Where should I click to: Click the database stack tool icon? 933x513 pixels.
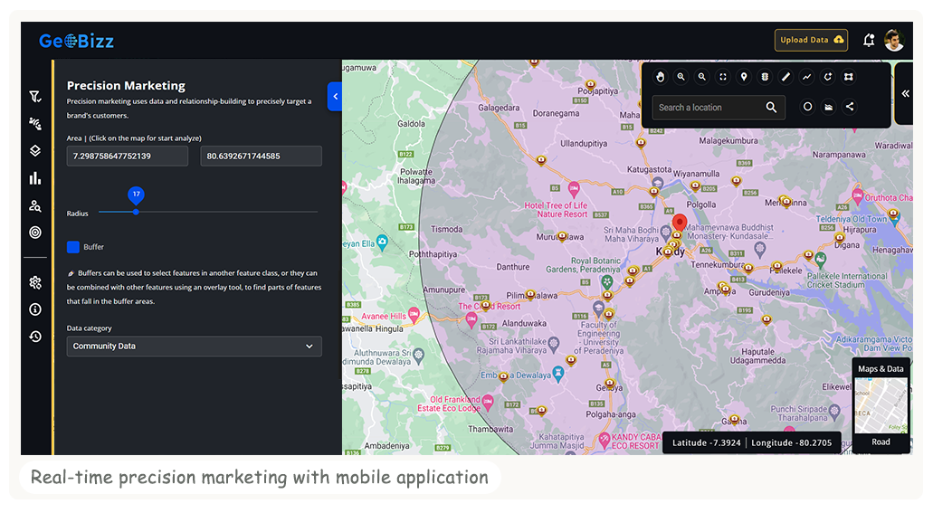coord(765,77)
